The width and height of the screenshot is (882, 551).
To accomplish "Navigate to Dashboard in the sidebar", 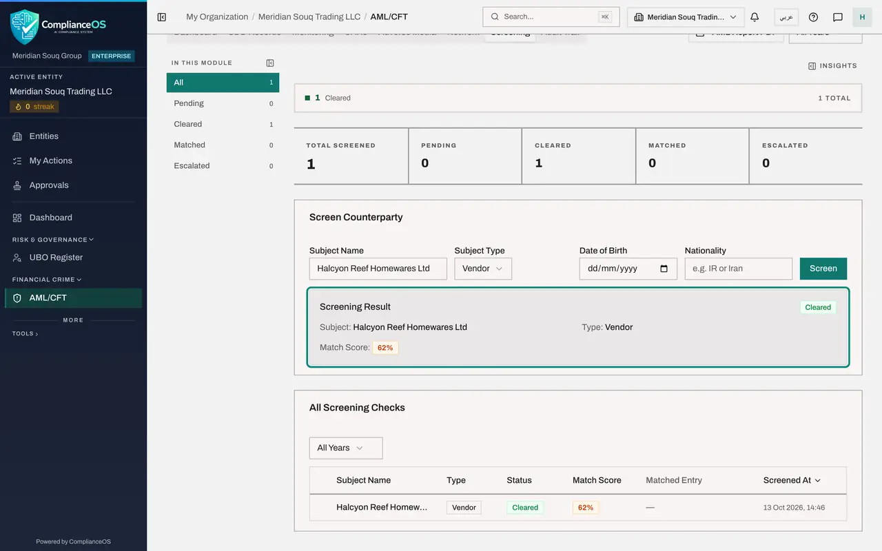I will tap(73, 218).
